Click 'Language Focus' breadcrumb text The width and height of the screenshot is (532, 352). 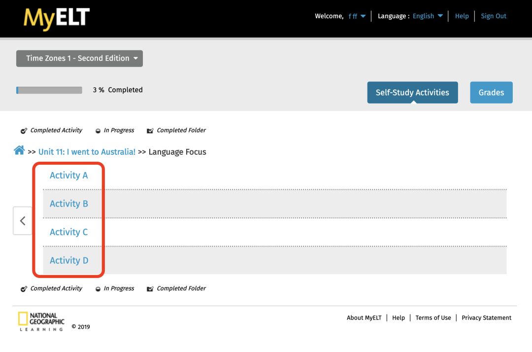click(177, 152)
